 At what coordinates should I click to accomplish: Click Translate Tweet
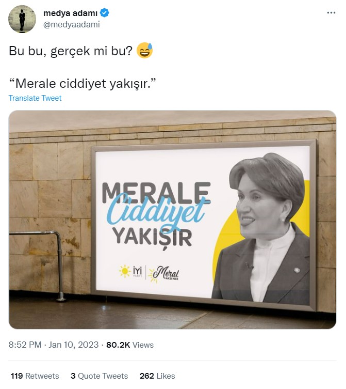click(x=35, y=98)
